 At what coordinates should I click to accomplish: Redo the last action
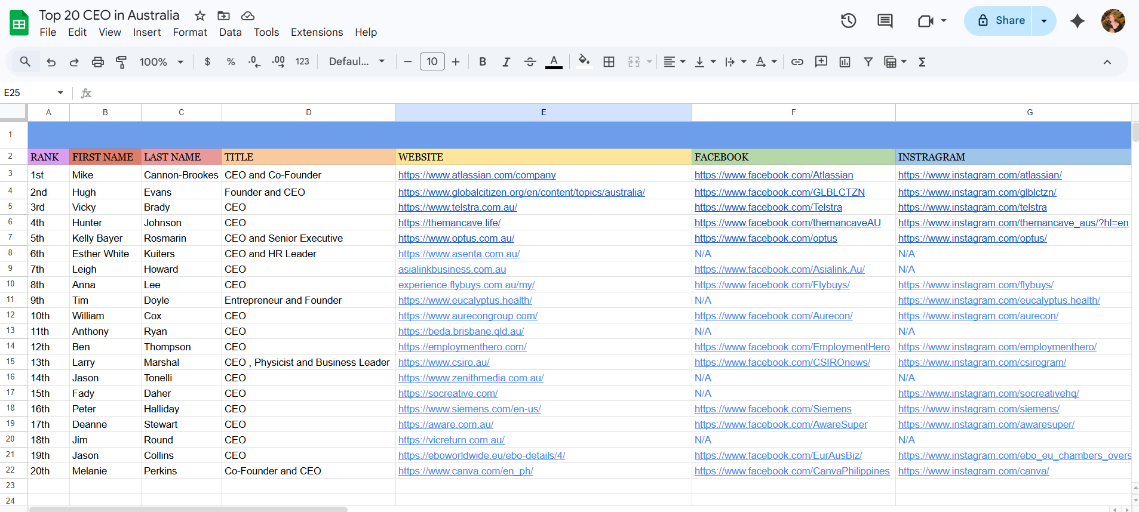[74, 61]
